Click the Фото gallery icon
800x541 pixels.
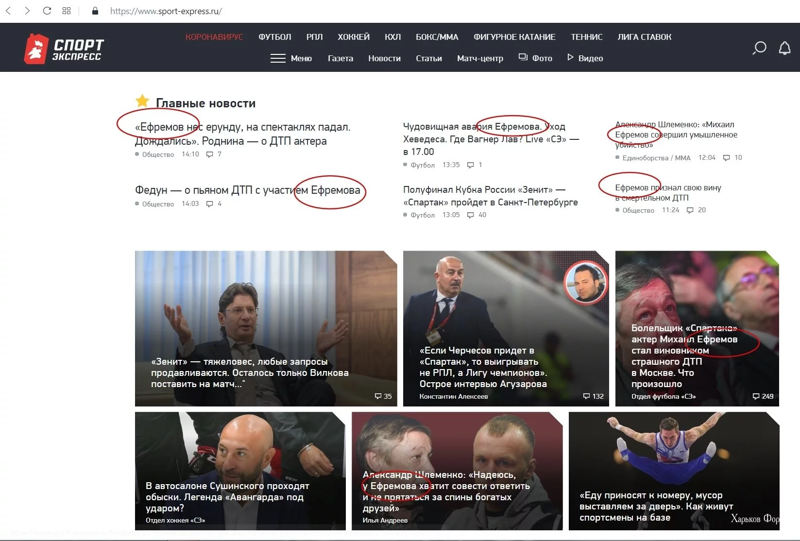523,57
